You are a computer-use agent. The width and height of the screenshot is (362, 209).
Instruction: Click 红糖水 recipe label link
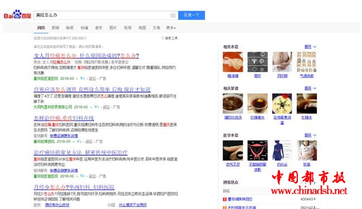pos(307,118)
